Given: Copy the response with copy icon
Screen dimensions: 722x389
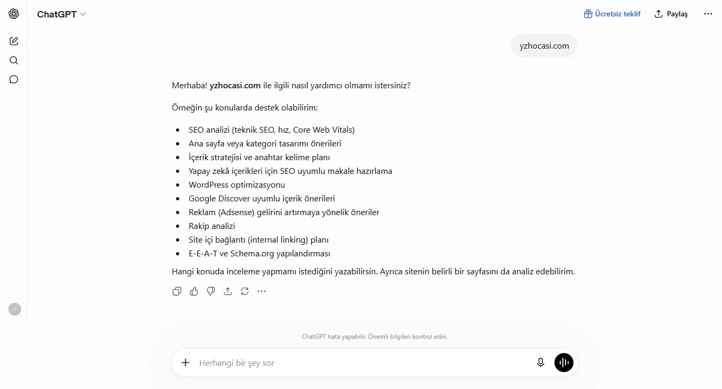Looking at the screenshot, I should [x=177, y=291].
